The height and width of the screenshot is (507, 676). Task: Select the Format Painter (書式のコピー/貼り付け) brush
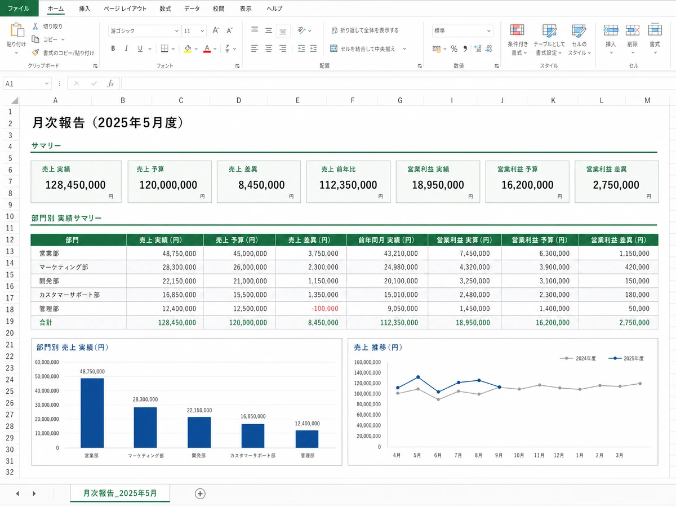pos(35,53)
